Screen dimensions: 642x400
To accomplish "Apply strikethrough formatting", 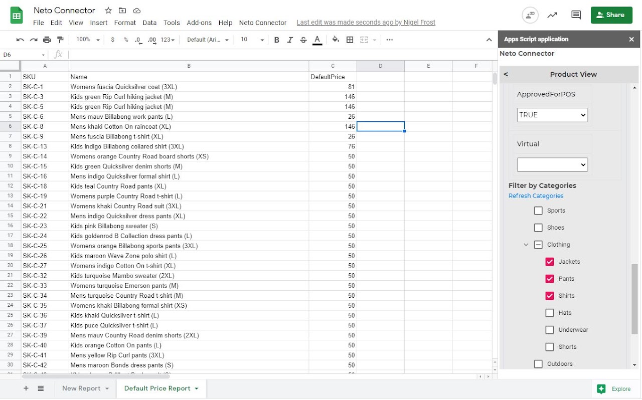I will pos(303,40).
